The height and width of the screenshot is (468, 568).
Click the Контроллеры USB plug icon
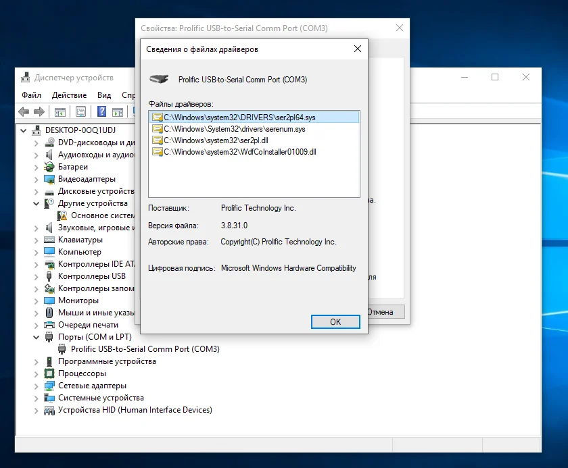[49, 276]
